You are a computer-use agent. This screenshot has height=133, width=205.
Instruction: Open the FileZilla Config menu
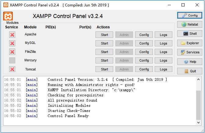(x=144, y=52)
